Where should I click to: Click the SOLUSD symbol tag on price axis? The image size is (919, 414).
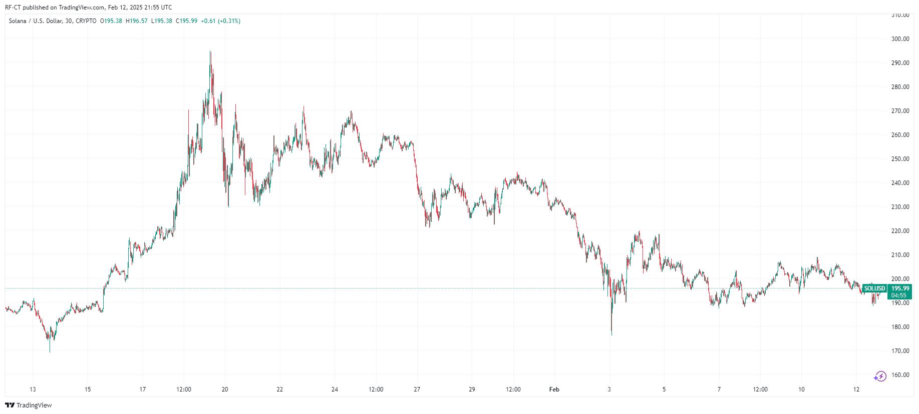(x=874, y=288)
